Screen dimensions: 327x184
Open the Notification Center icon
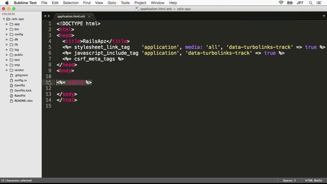[x=319, y=3]
